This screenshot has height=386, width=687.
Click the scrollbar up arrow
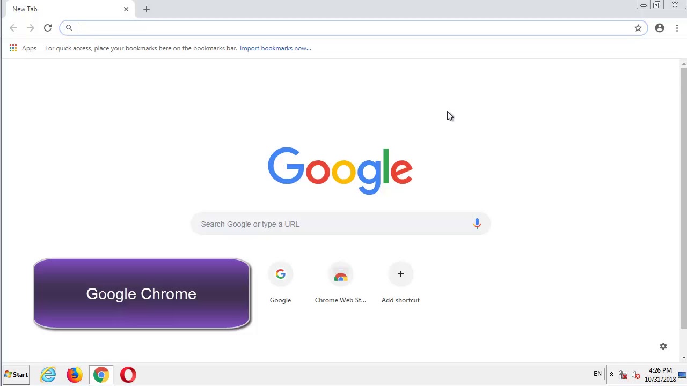click(683, 64)
